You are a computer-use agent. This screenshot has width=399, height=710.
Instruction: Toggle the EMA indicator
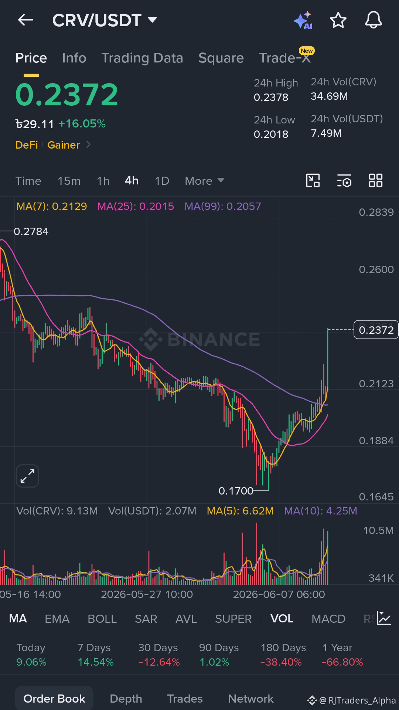pyautogui.click(x=57, y=618)
